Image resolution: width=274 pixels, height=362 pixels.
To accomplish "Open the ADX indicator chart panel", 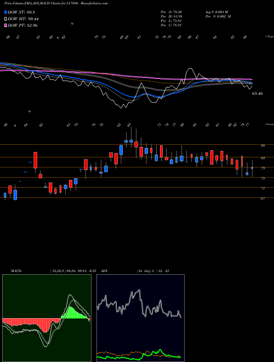I will click(x=140, y=318).
